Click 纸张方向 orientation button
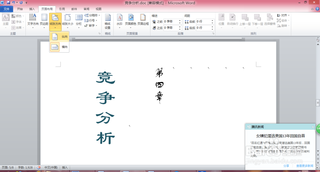 point(55,21)
